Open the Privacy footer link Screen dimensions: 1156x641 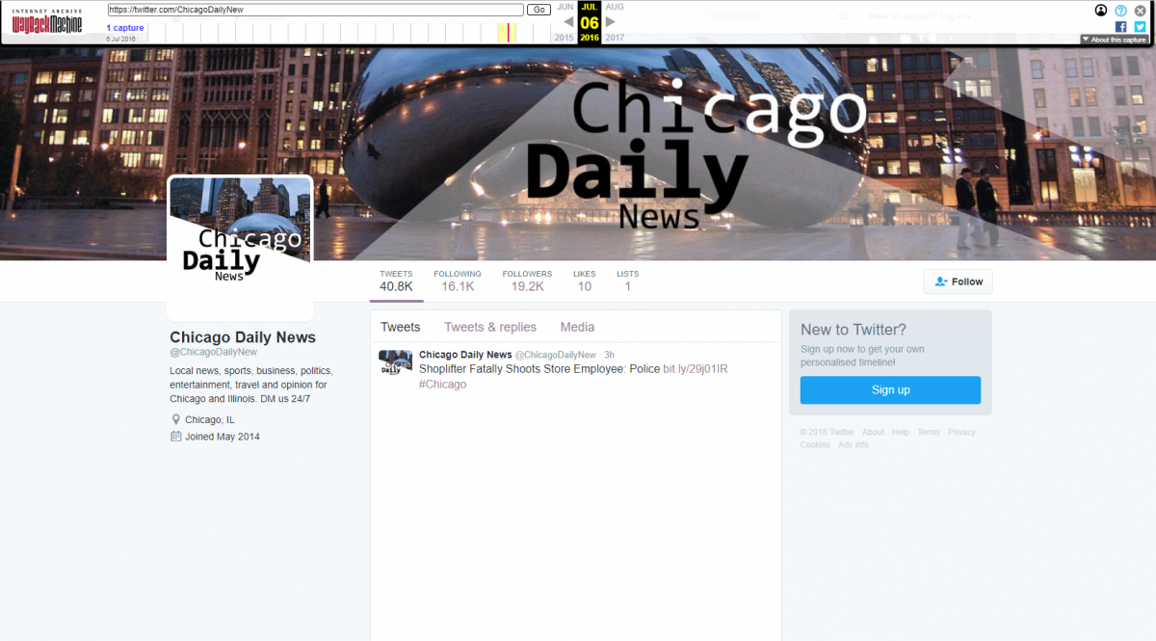tap(961, 432)
